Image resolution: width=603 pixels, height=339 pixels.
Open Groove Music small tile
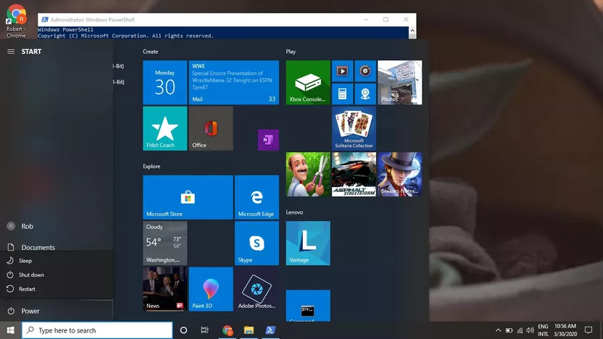[x=365, y=71]
